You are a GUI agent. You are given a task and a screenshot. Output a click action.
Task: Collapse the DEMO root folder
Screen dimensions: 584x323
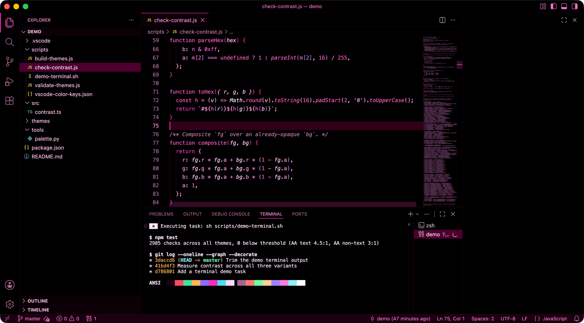[80, 32]
